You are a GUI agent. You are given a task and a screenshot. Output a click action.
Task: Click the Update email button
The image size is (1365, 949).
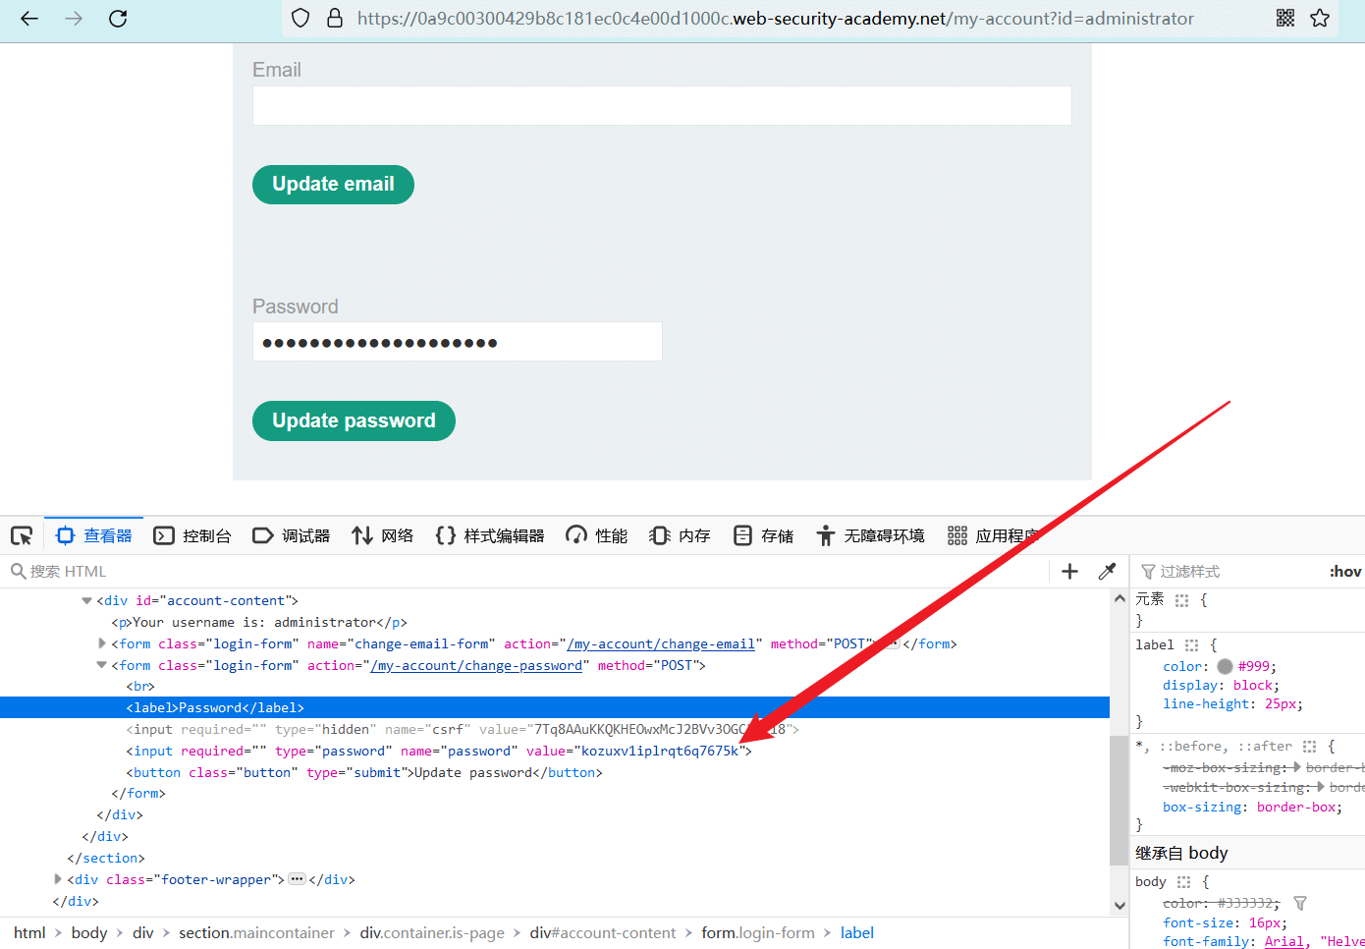pos(333,185)
